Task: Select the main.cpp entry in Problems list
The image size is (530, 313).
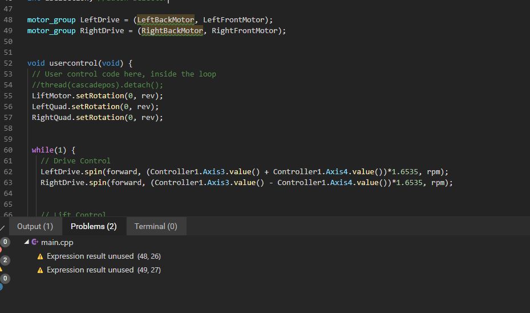Action: [57, 242]
